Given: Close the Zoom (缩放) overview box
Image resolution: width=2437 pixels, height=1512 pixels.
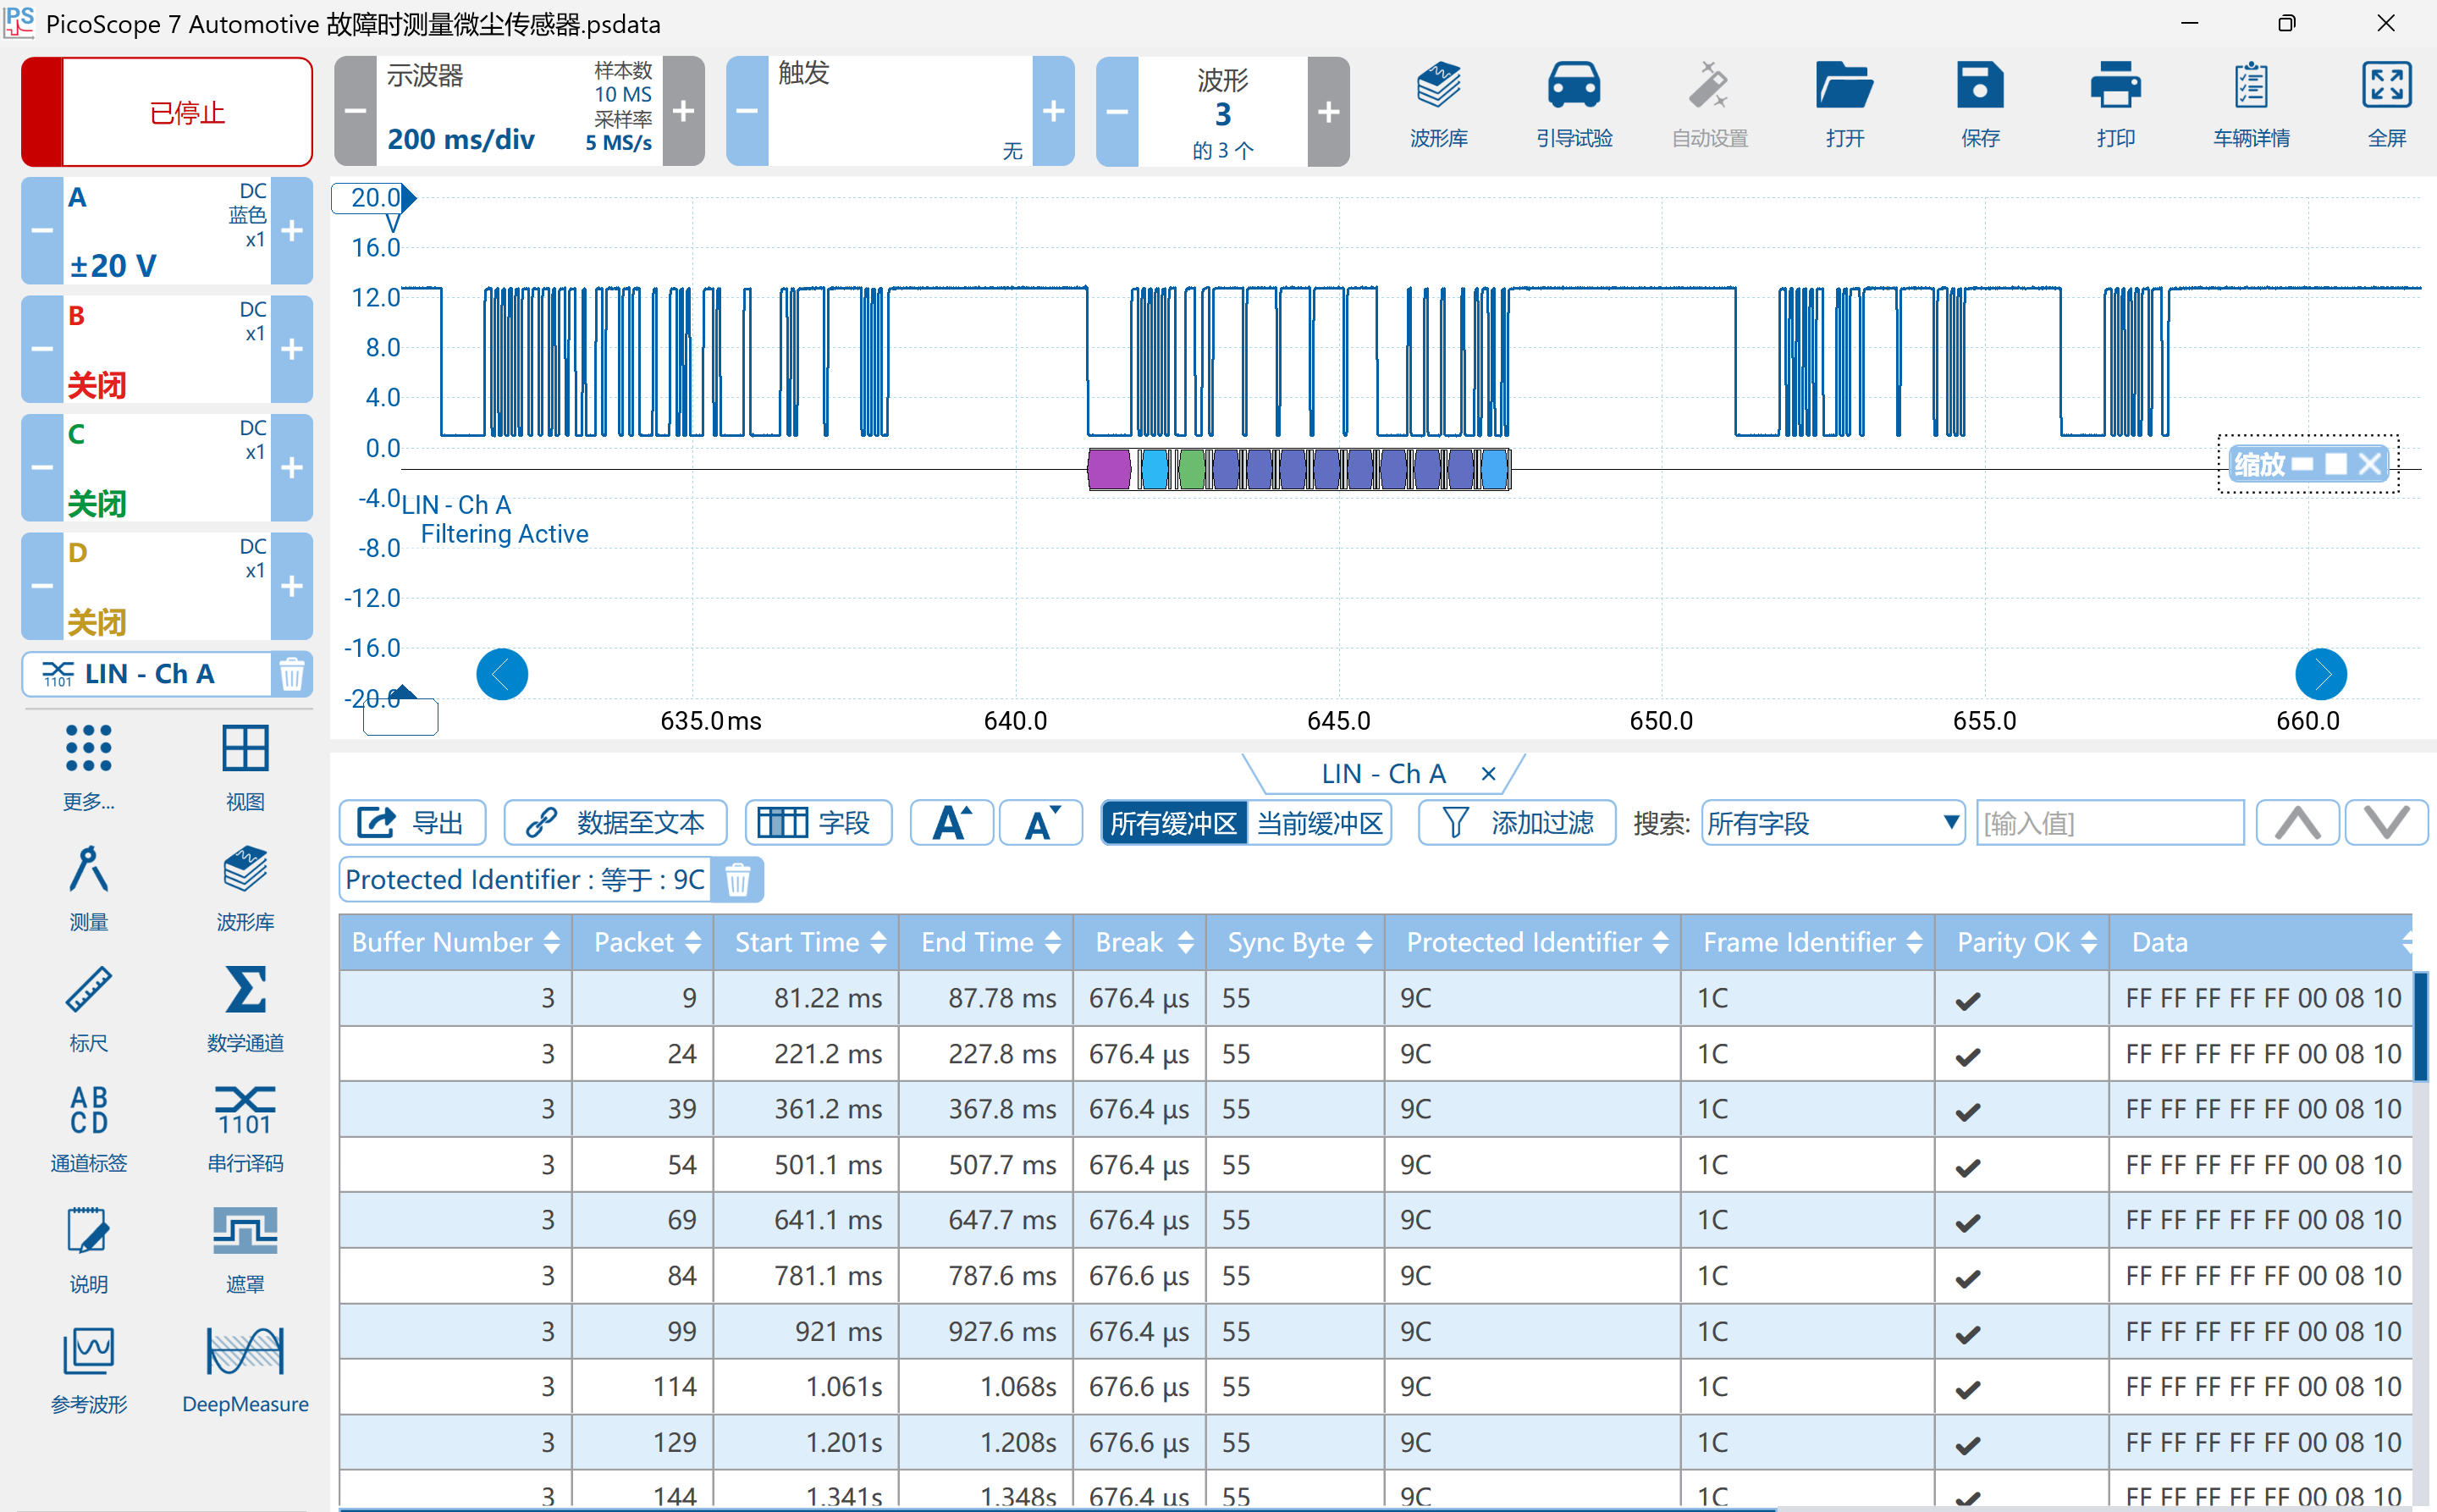Looking at the screenshot, I should [x=2368, y=464].
